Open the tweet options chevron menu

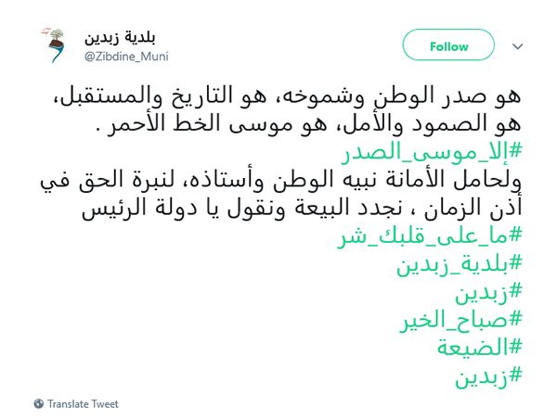(518, 46)
